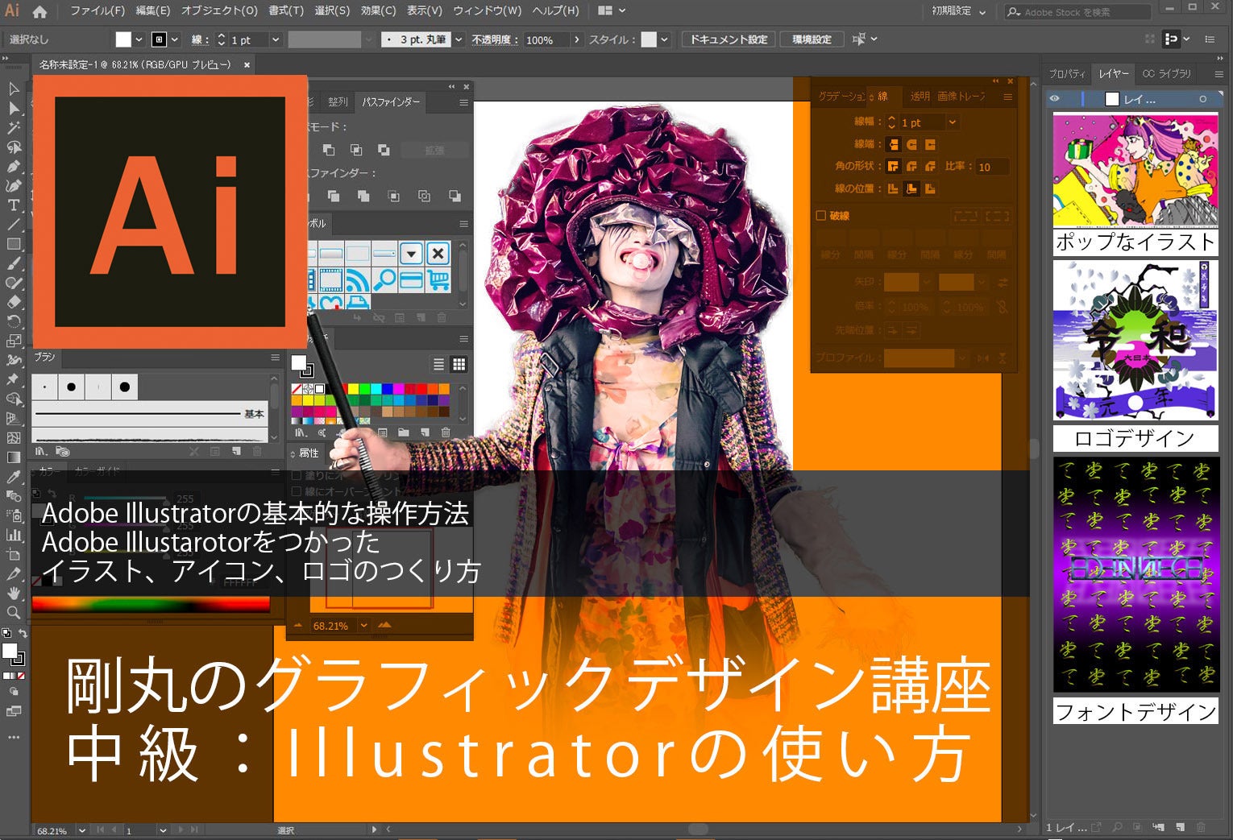1233x840 pixels.
Task: Open the 効果(C) menu
Action: point(378,11)
